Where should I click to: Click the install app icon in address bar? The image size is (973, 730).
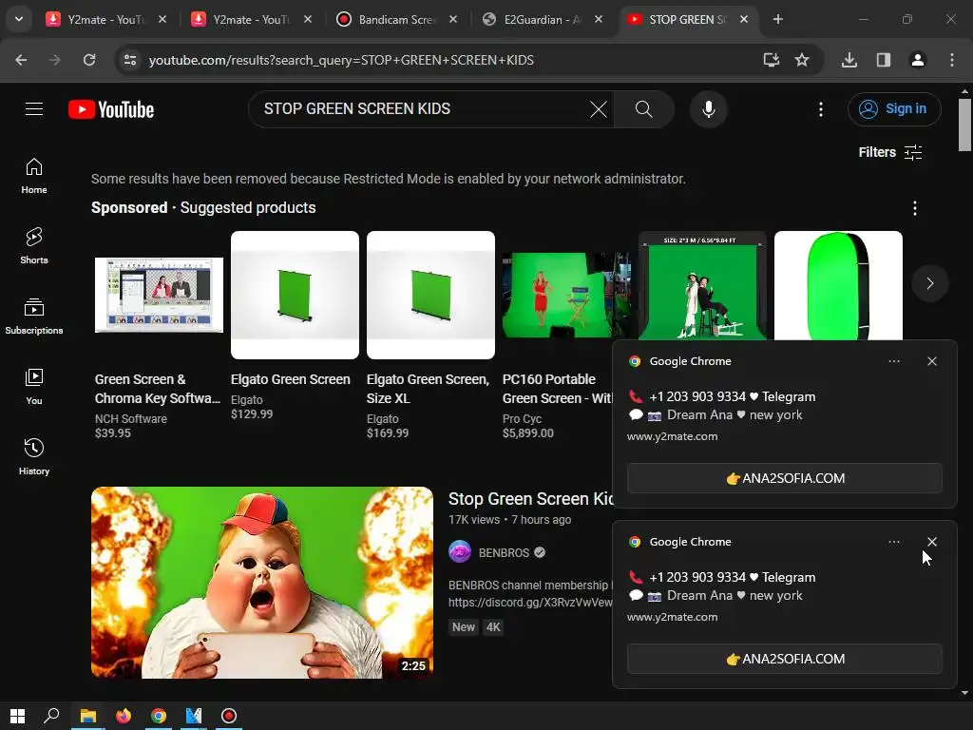click(x=772, y=60)
